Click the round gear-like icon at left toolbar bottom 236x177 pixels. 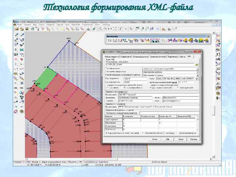point(22,111)
